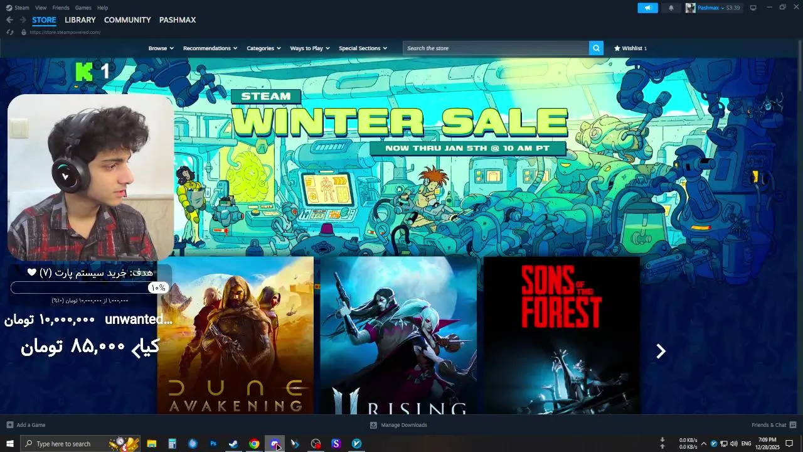Open the Wishlist link
This screenshot has width=803, height=452.
point(630,48)
